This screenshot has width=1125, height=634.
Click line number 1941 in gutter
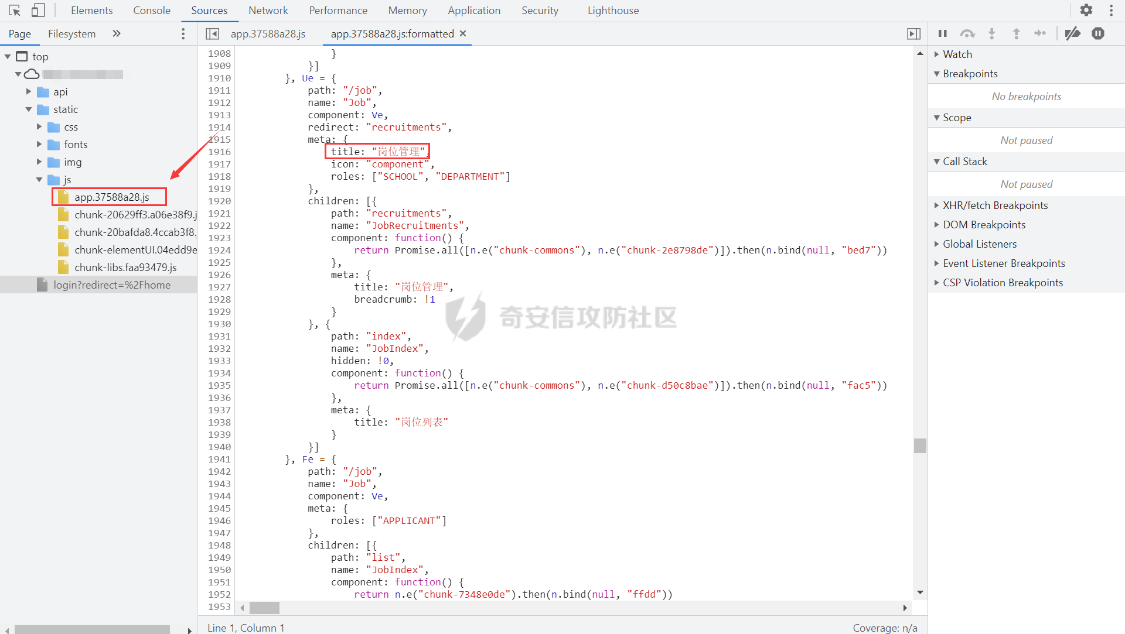click(219, 460)
